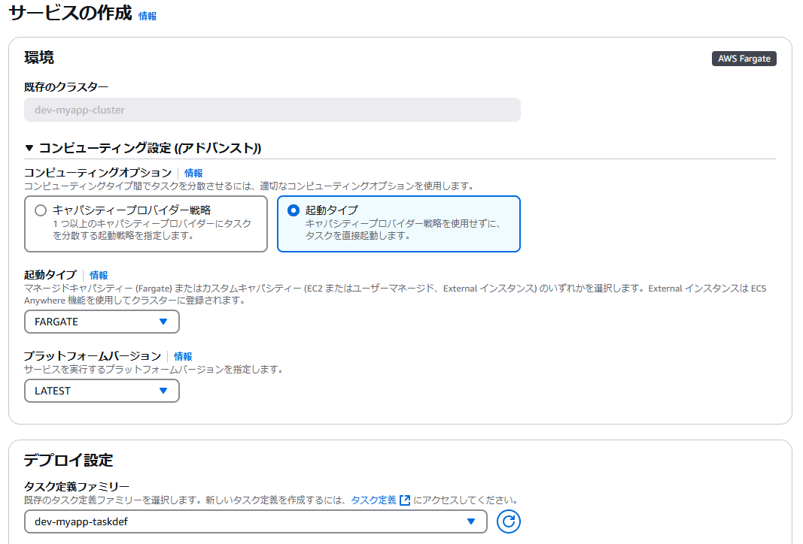
Task: Click the AWS Fargate badge
Action: pyautogui.click(x=744, y=59)
